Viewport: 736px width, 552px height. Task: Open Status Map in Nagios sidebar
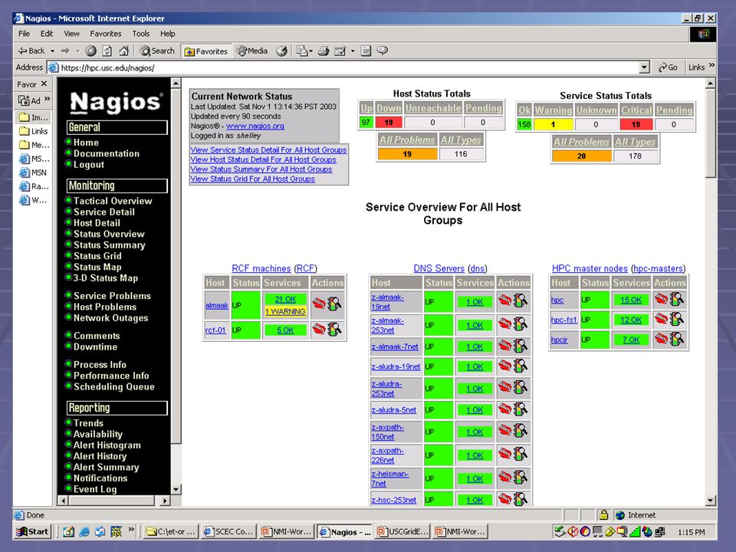[97, 267]
